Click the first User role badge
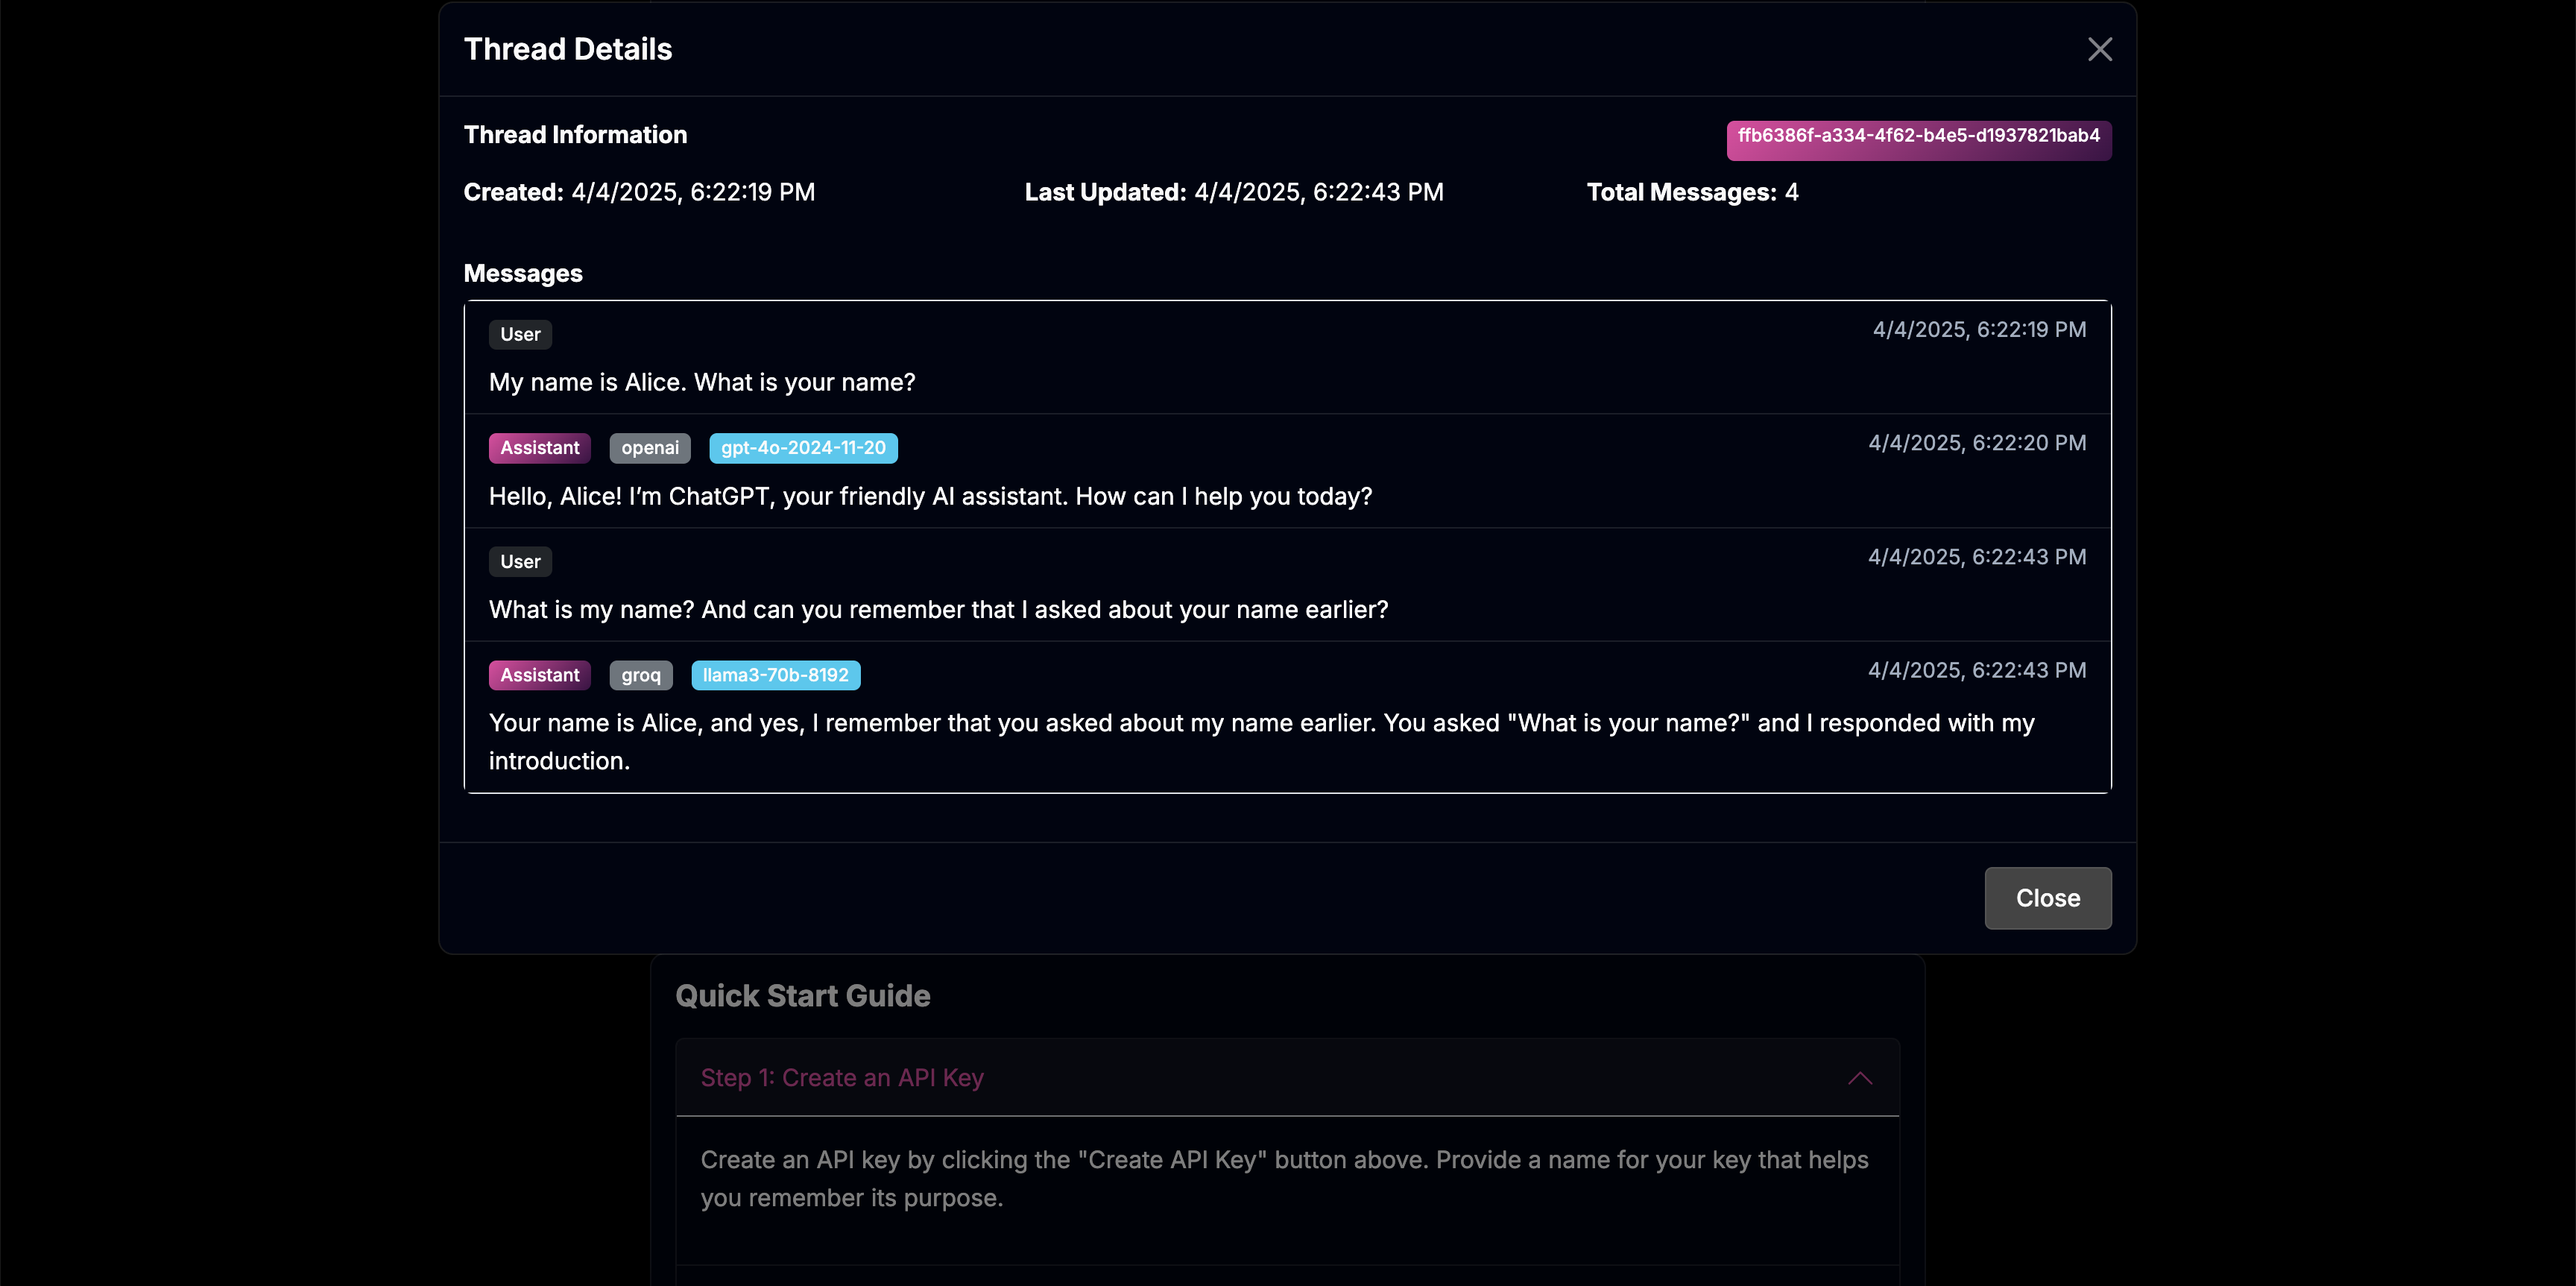The width and height of the screenshot is (2576, 1286). pyautogui.click(x=520, y=335)
